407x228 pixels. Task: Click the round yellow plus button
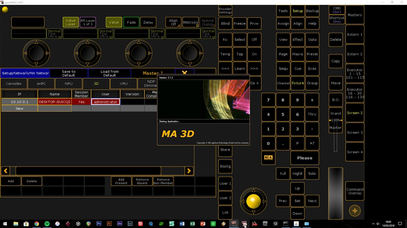[x=355, y=211]
